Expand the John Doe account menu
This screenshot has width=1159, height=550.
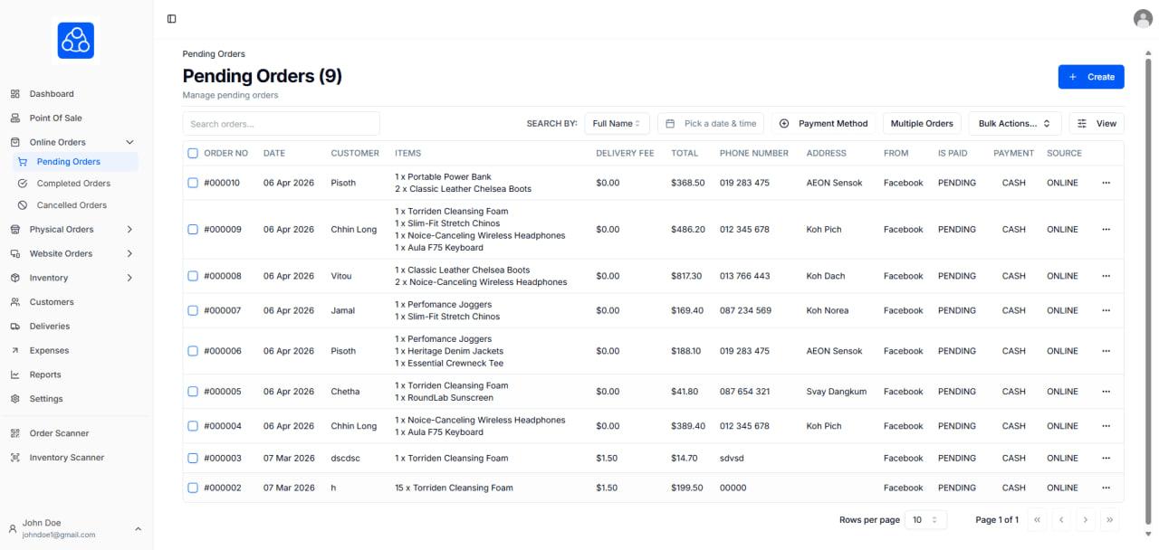[x=76, y=528]
